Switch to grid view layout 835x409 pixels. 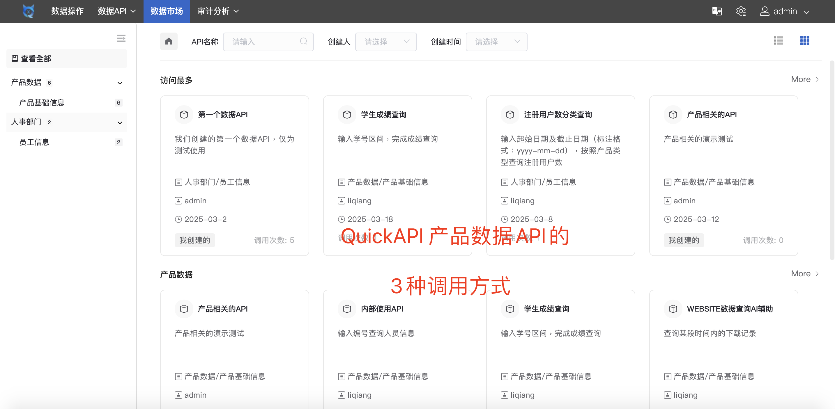[x=804, y=41]
